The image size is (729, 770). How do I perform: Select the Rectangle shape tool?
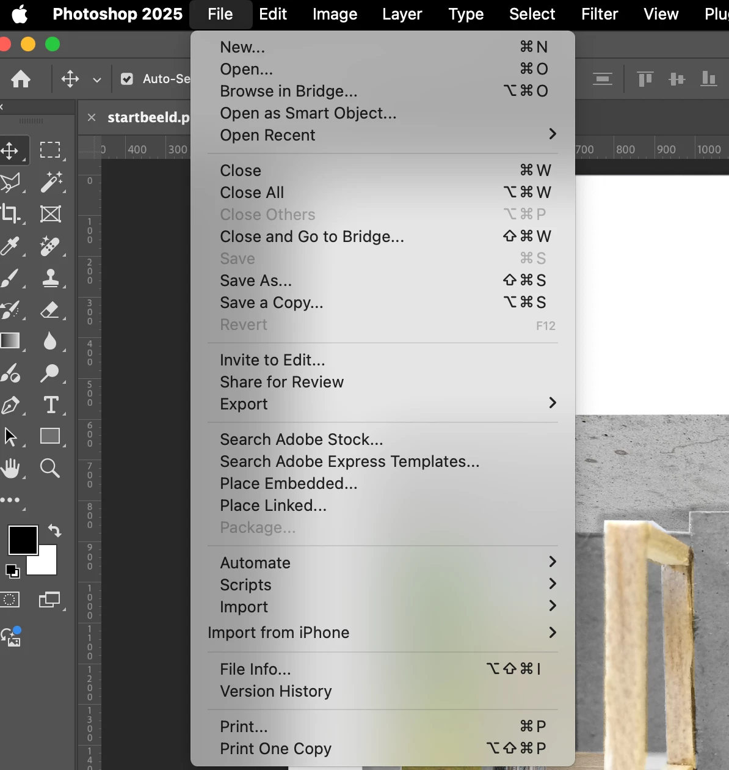click(x=50, y=436)
